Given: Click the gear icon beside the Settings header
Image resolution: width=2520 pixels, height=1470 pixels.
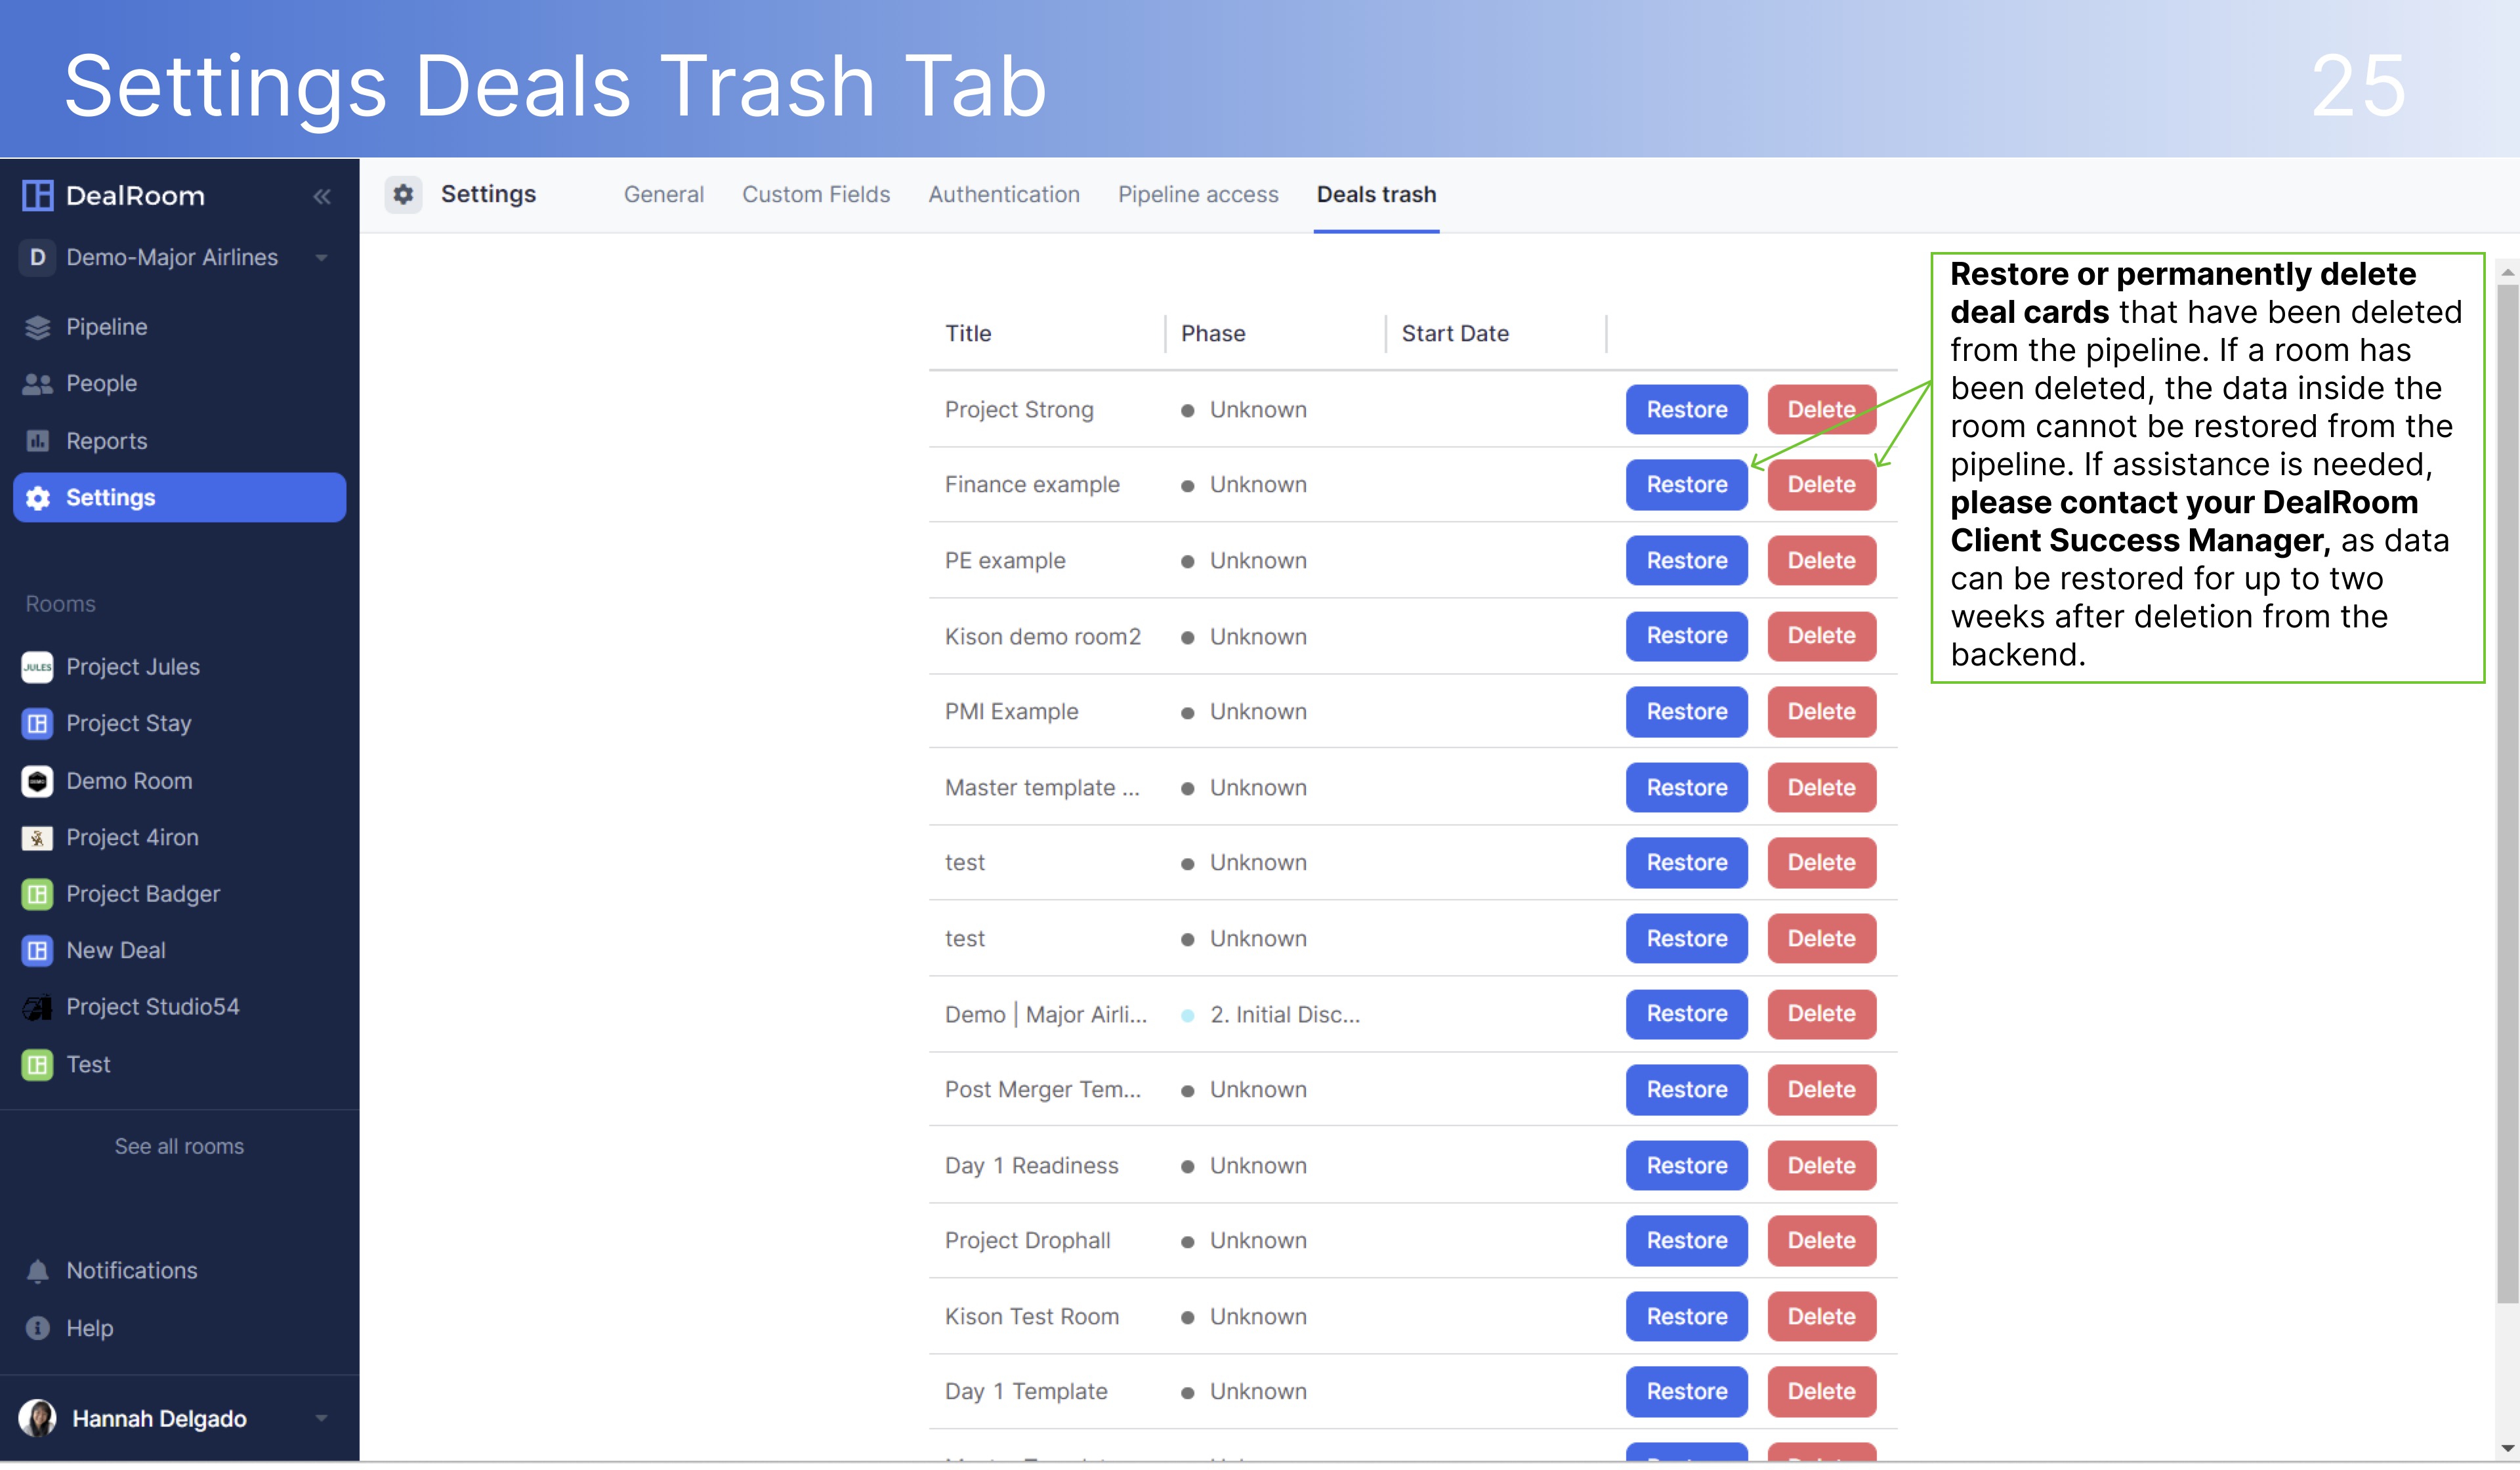Looking at the screenshot, I should (x=404, y=194).
